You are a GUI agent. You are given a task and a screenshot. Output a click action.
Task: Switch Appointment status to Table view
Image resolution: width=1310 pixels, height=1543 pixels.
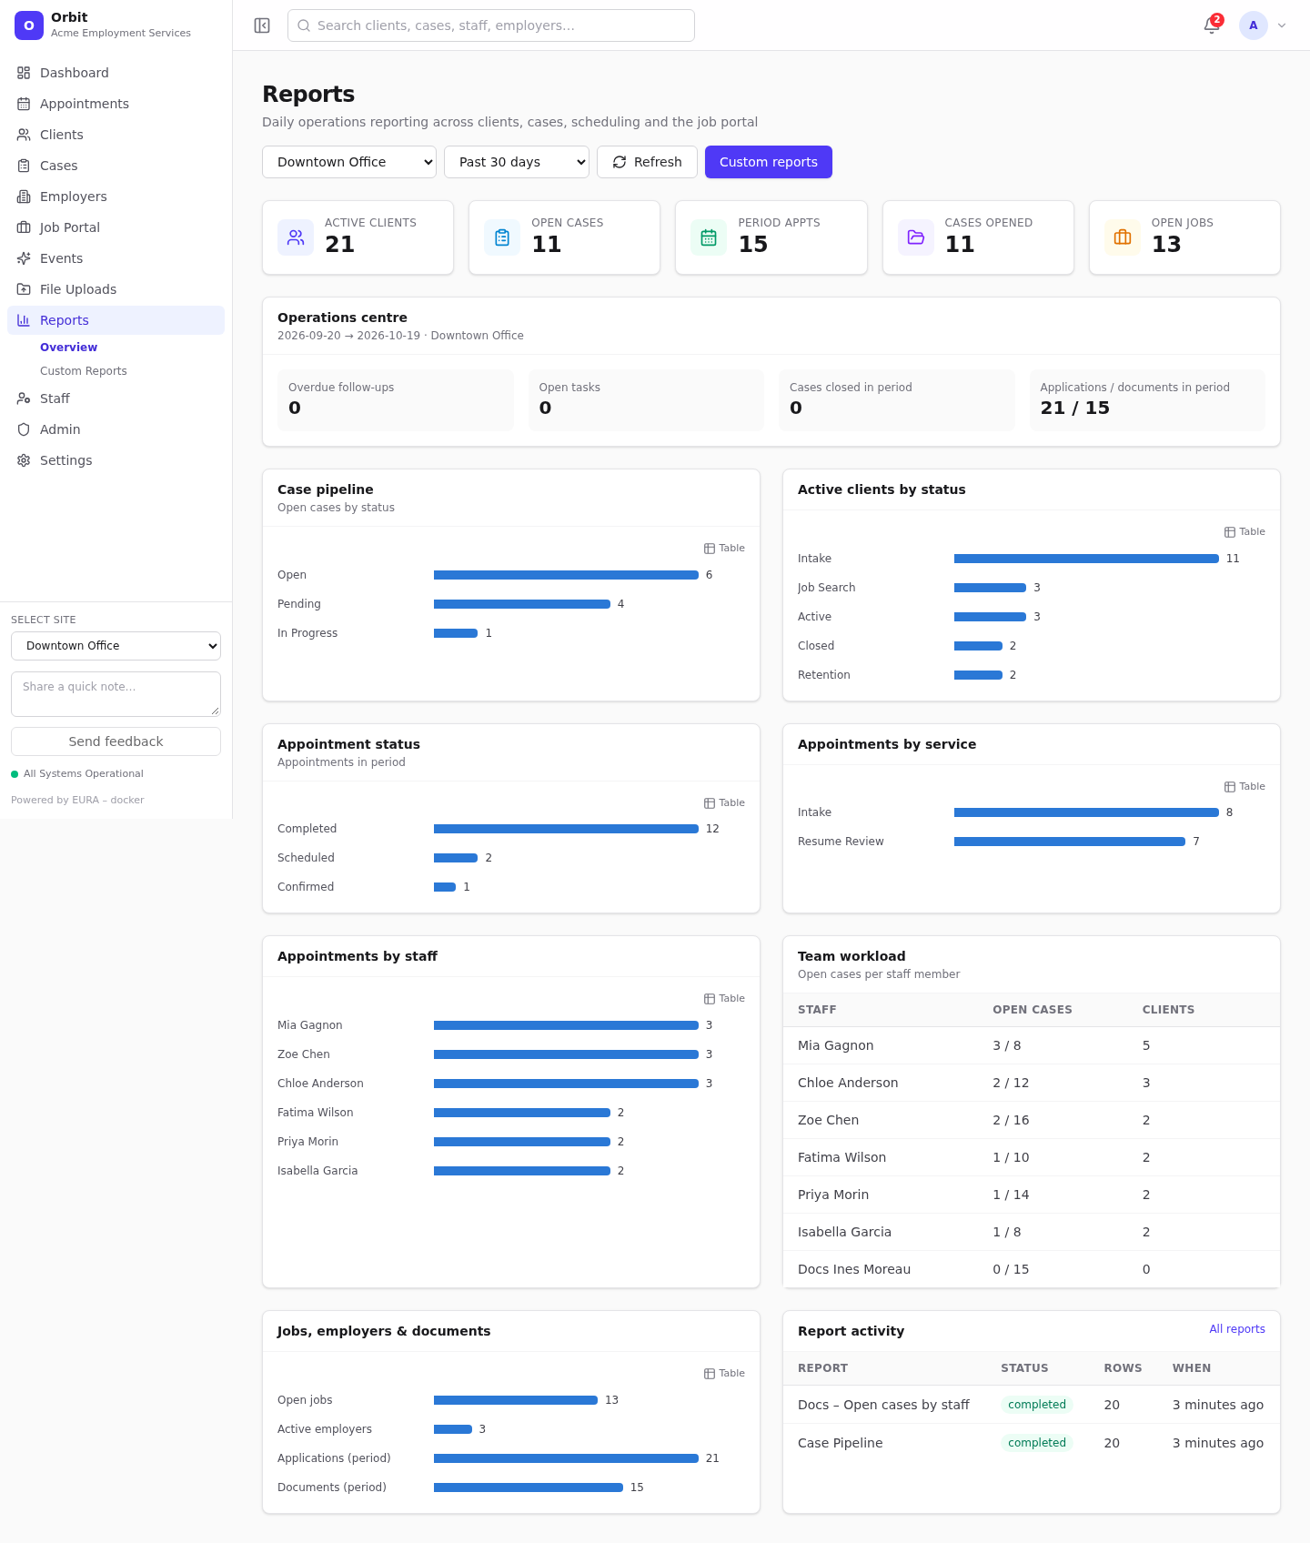click(x=724, y=803)
